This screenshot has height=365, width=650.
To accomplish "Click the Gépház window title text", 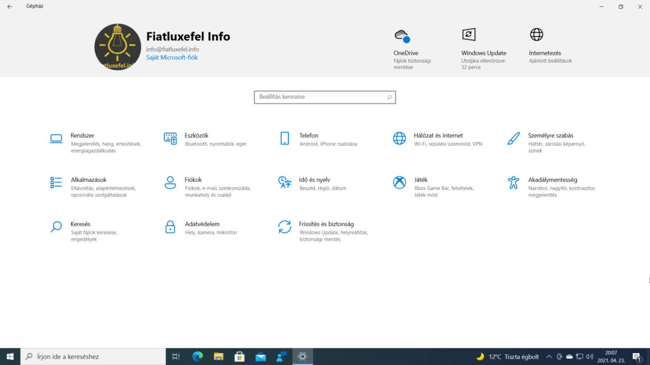I will pyautogui.click(x=34, y=6).
